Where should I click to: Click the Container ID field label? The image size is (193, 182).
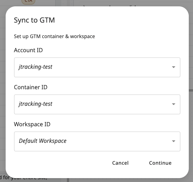click(x=31, y=87)
